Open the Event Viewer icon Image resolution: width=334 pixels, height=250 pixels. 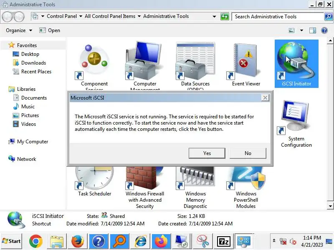tap(246, 64)
